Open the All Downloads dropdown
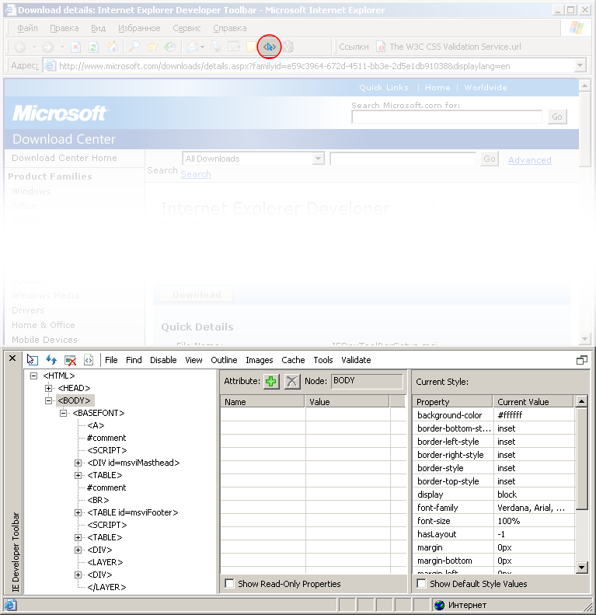The image size is (596, 615). (319, 159)
